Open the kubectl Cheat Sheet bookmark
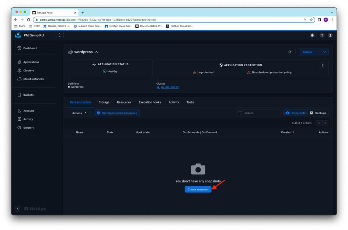348x230 pixels. coord(87,26)
